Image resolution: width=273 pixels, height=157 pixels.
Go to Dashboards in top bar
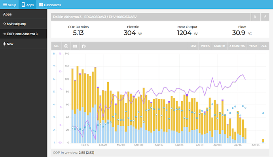pos(50,5)
